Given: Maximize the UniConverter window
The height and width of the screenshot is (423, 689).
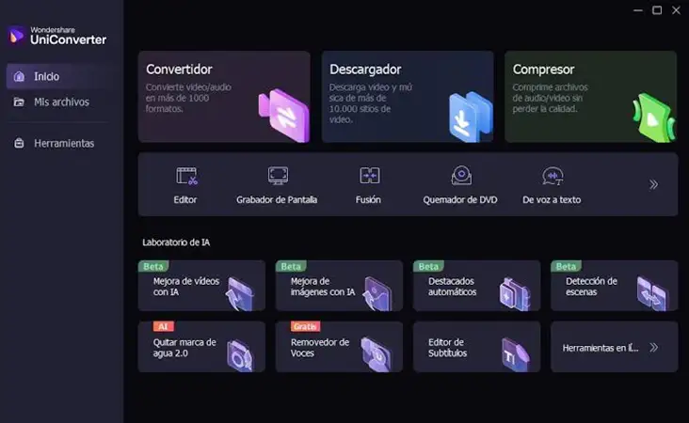Looking at the screenshot, I should 657,10.
